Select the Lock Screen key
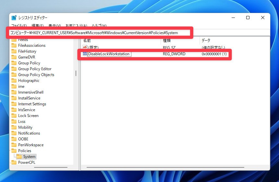Image resolution: width=279 pixels, height=182 pixels. 28,116
